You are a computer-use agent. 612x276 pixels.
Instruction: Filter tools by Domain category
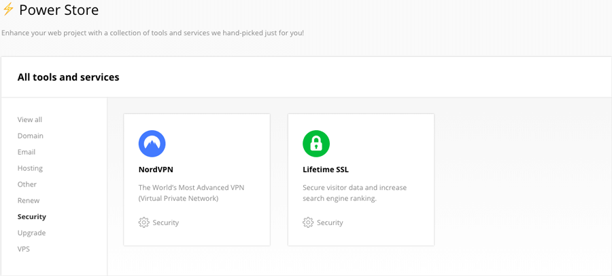pos(31,136)
